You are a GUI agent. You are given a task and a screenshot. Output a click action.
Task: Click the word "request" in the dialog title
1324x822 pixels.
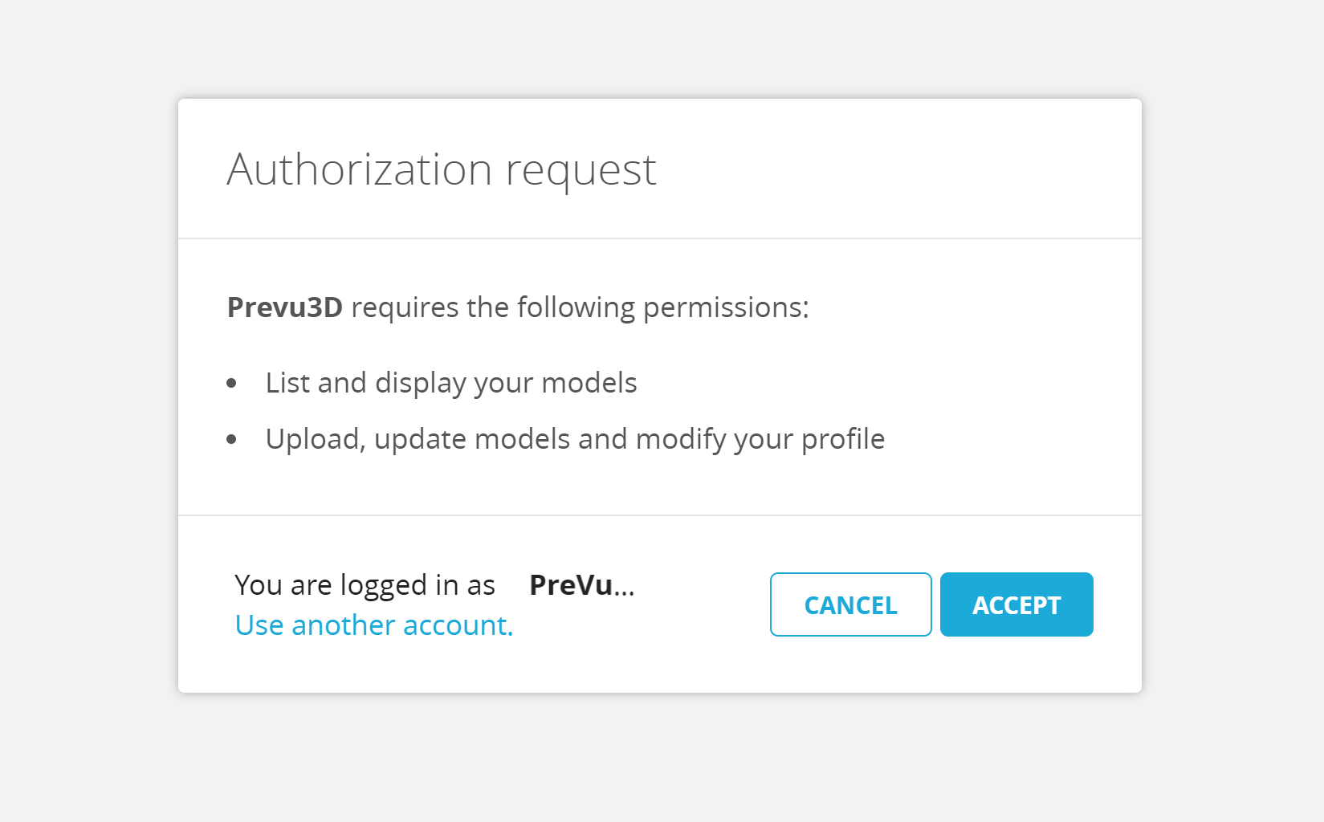[x=581, y=171]
